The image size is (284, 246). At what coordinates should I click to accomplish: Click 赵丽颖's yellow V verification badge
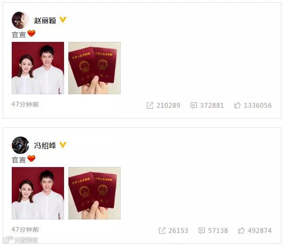tap(63, 20)
